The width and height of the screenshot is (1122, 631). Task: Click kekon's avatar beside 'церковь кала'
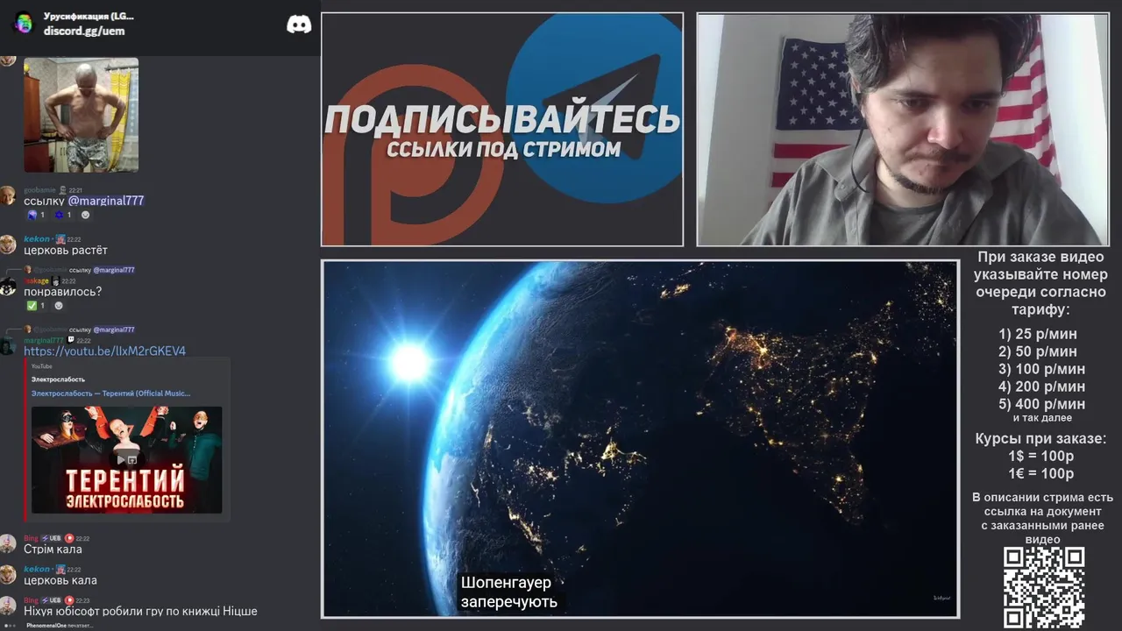[x=8, y=575]
